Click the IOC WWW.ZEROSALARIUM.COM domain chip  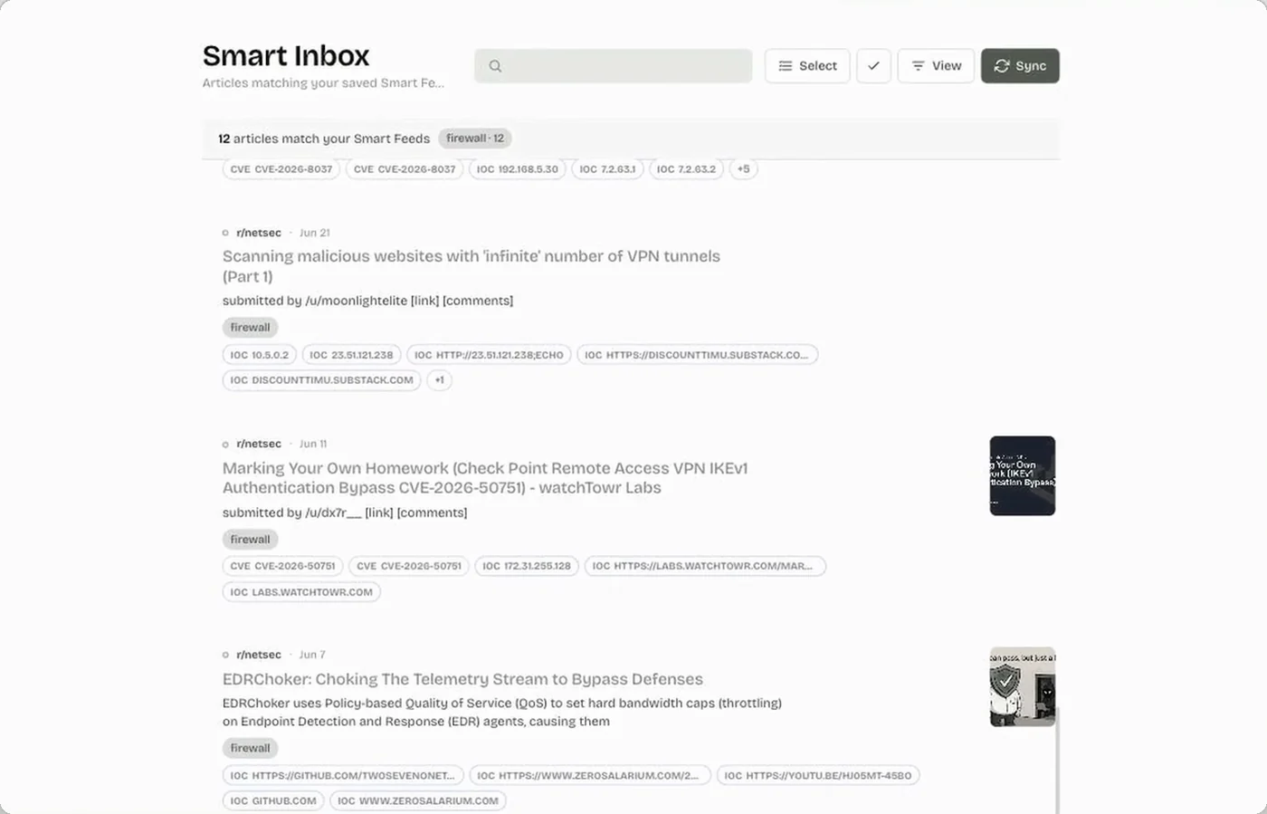pos(418,801)
